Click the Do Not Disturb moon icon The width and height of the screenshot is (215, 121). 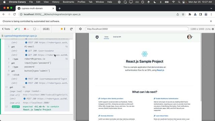click(155, 2)
